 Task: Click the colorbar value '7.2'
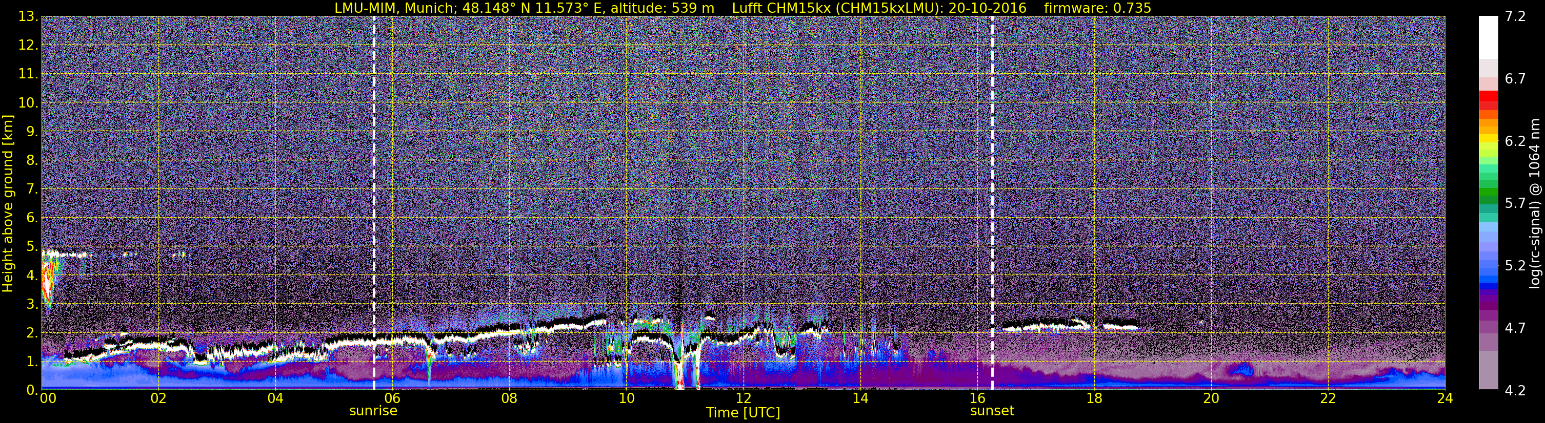[x=1515, y=17]
